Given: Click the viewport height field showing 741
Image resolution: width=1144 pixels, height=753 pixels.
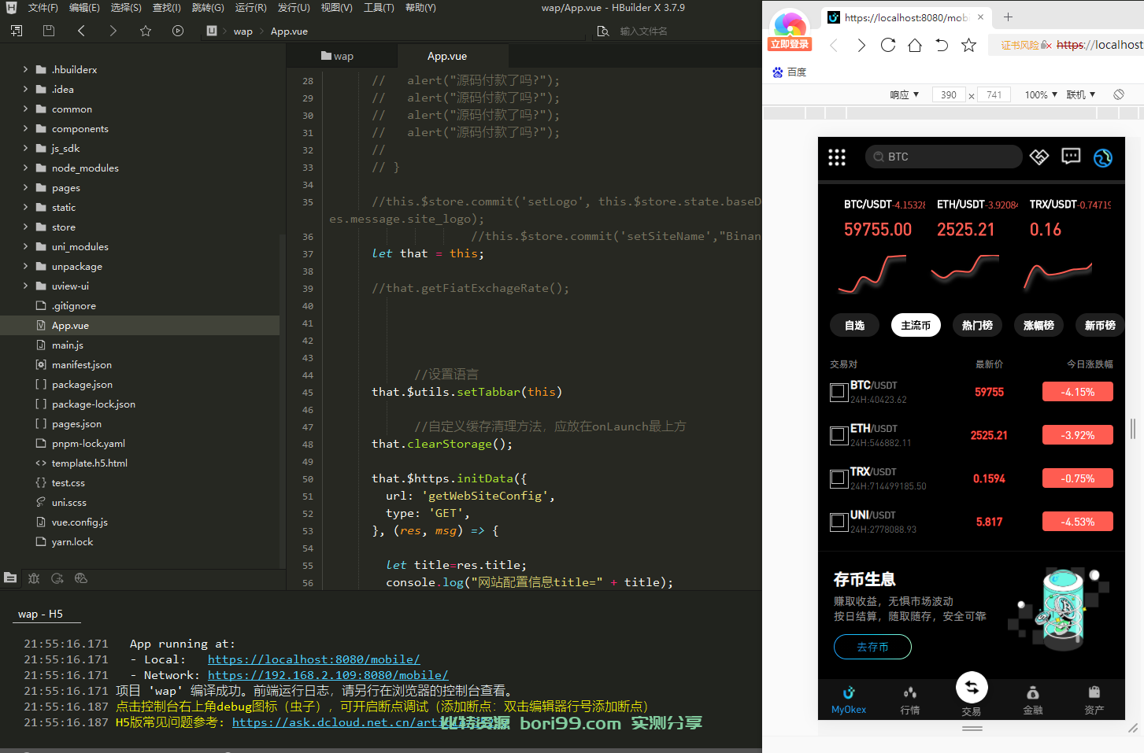Looking at the screenshot, I should [x=994, y=94].
